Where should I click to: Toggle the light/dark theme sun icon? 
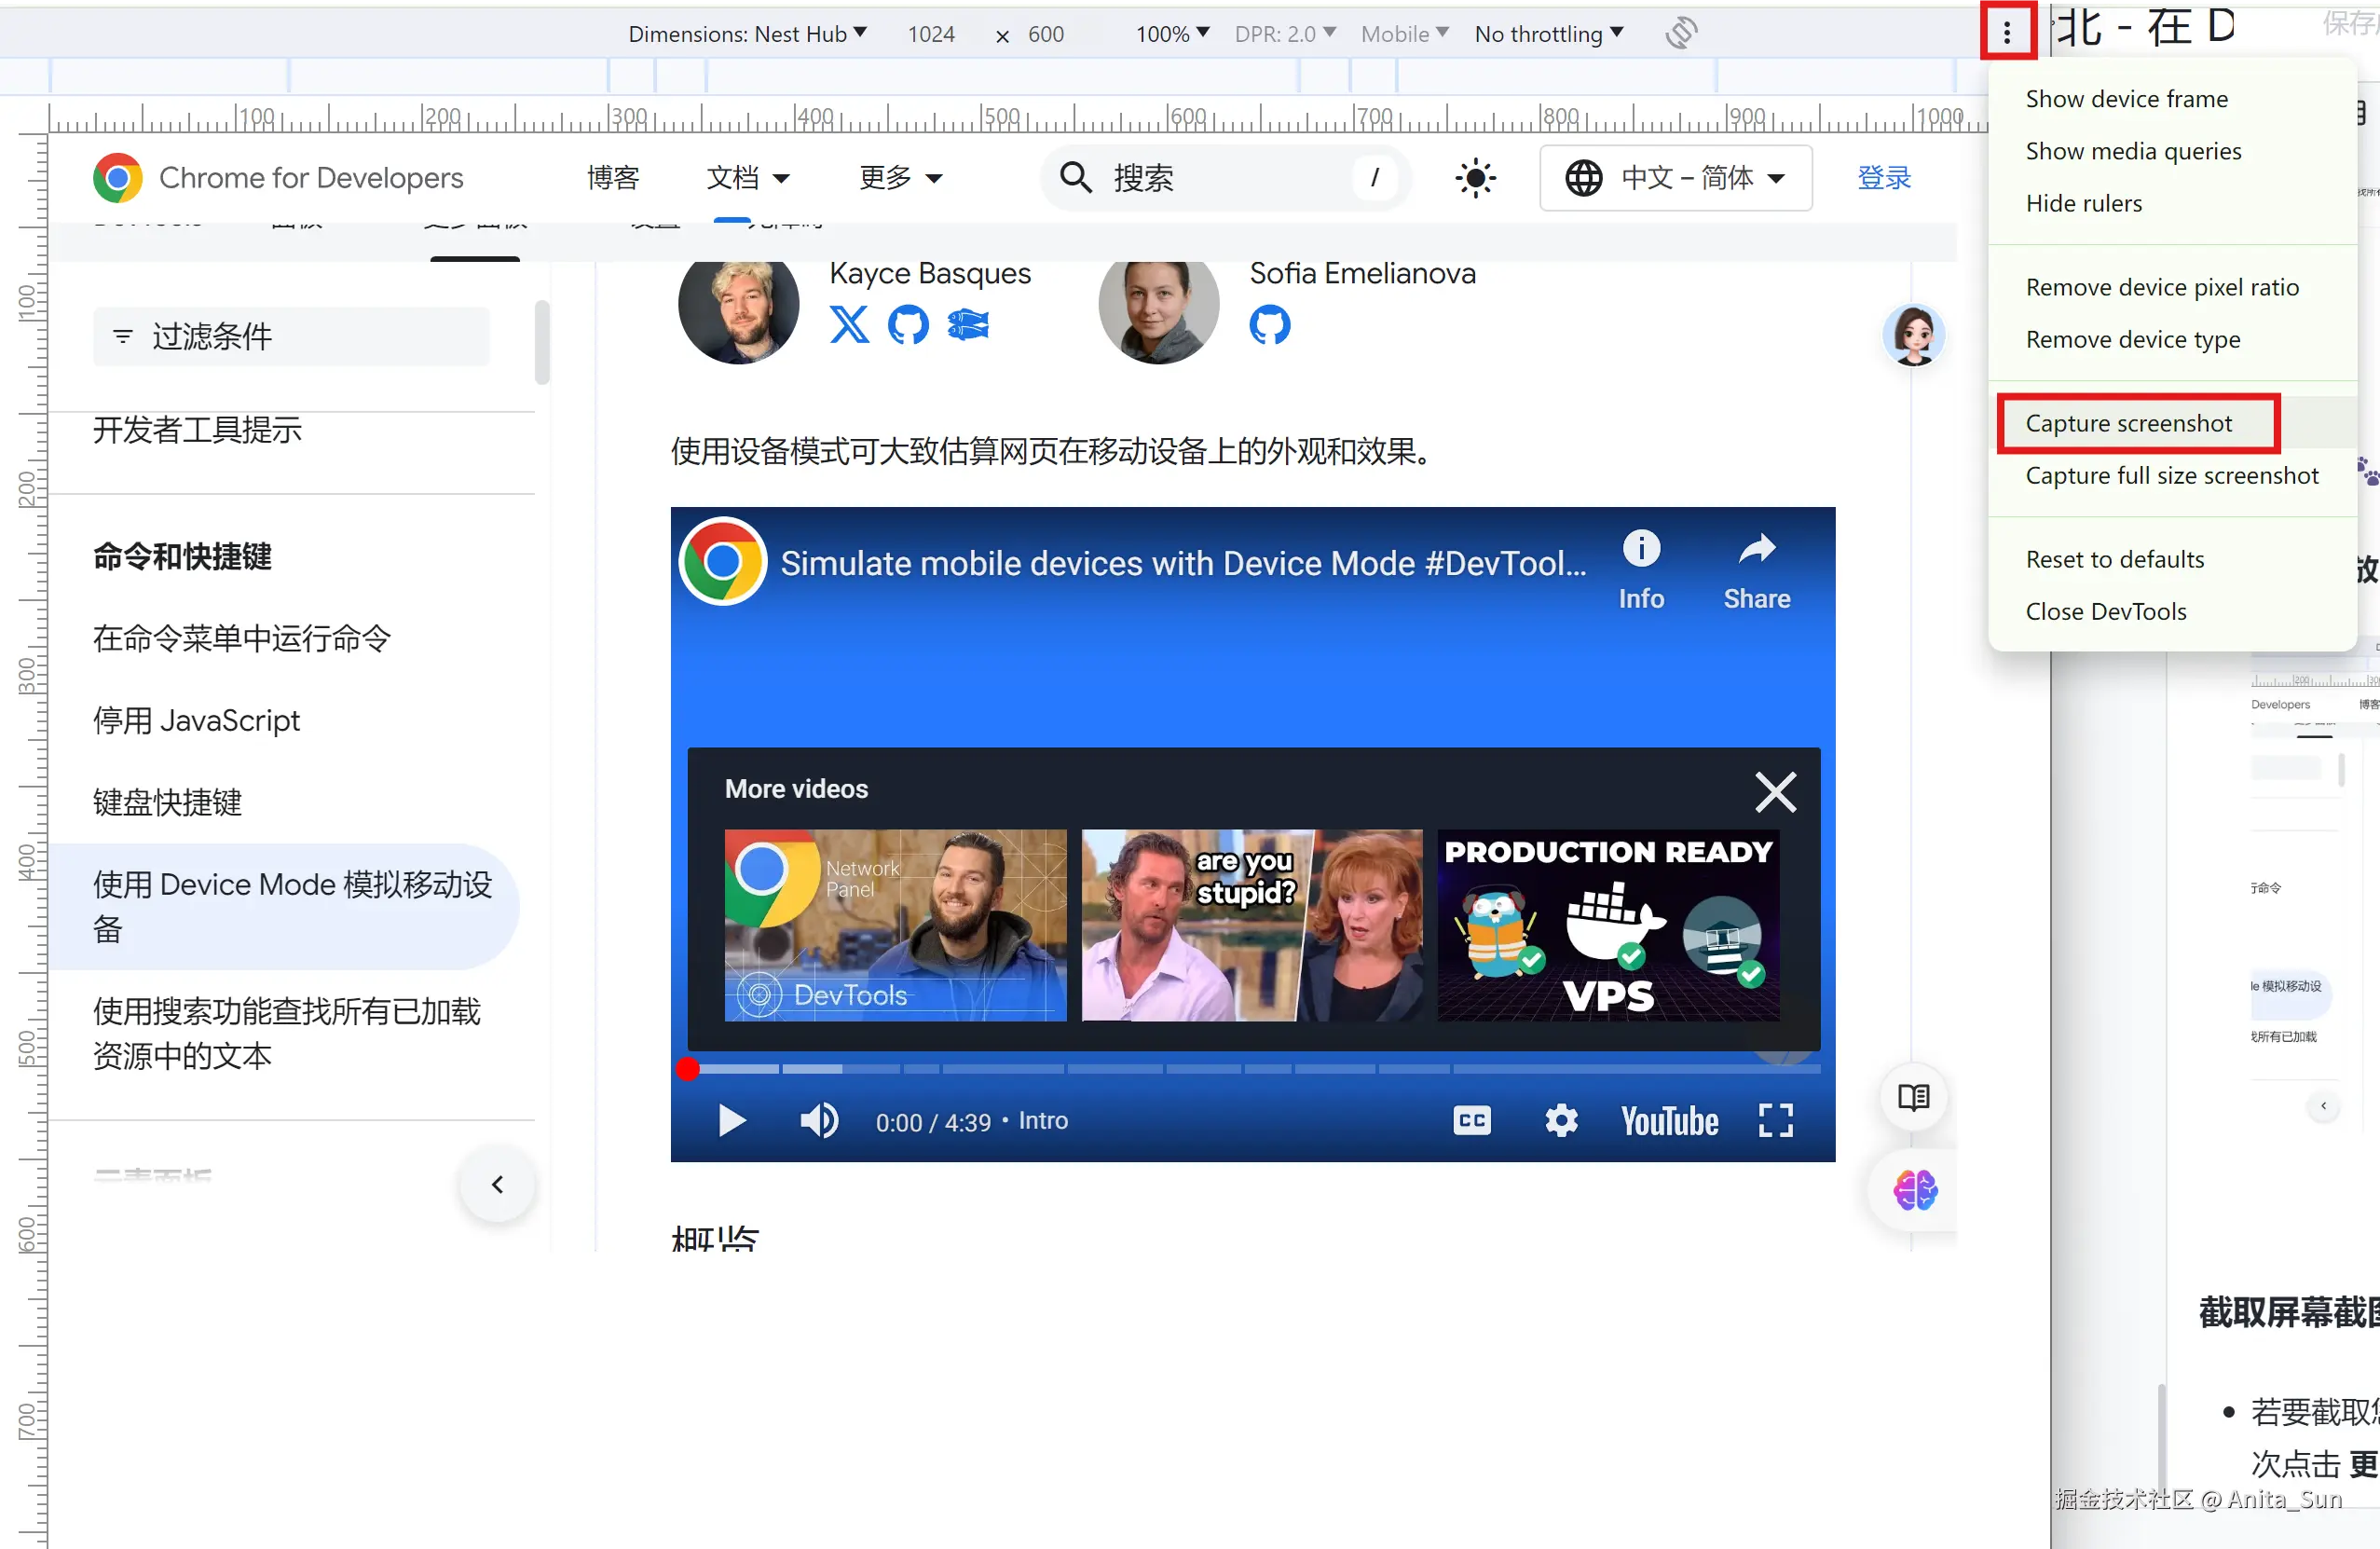pos(1475,178)
